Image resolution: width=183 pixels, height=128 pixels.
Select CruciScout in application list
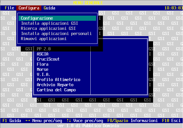tap(48, 59)
